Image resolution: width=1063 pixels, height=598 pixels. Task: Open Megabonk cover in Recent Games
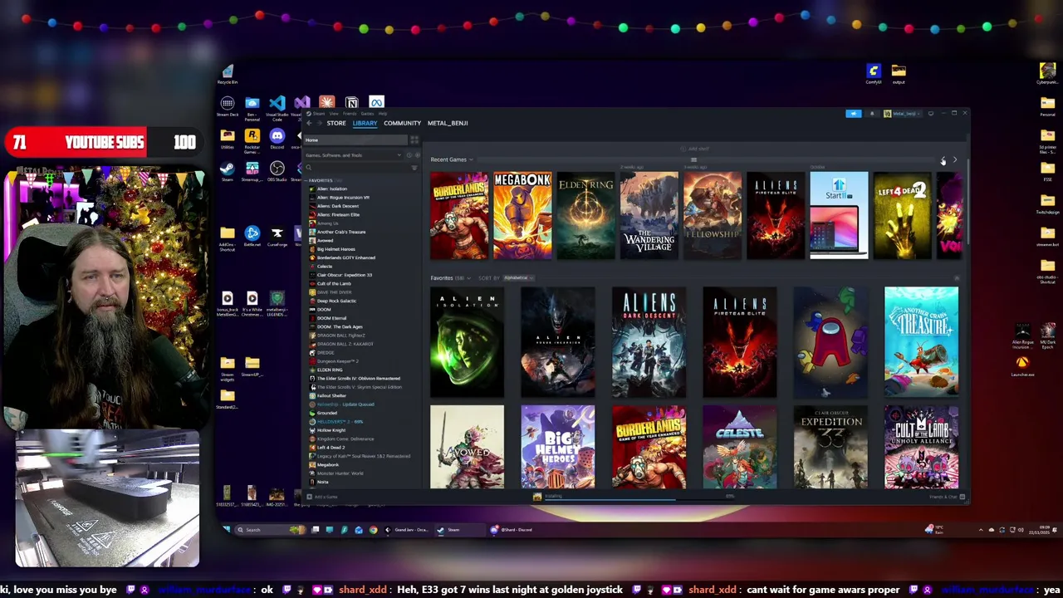point(522,216)
